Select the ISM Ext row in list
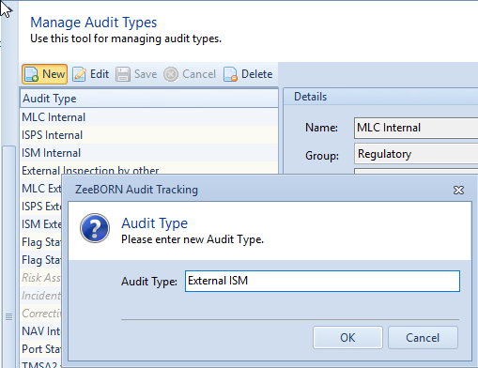 tap(41, 224)
